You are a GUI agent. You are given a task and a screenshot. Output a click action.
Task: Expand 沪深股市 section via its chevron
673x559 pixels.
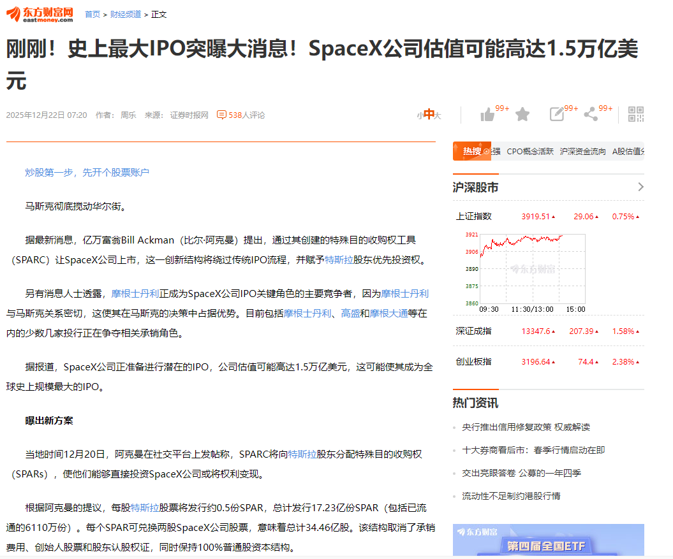tap(642, 187)
